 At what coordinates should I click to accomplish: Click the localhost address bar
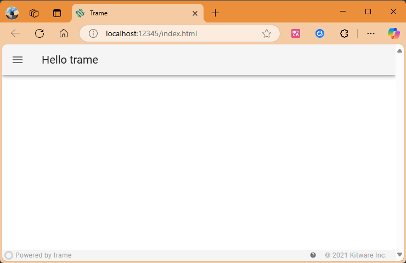click(179, 33)
